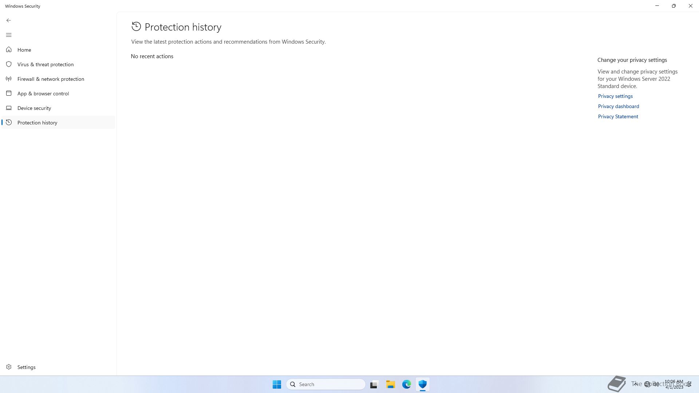Open App & browser control label

tap(43, 94)
